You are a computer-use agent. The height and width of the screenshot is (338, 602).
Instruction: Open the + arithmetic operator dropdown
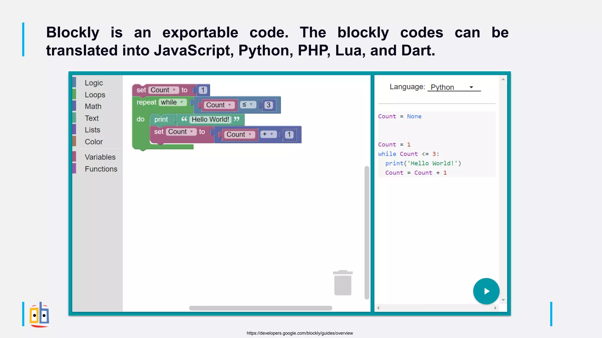(268, 134)
